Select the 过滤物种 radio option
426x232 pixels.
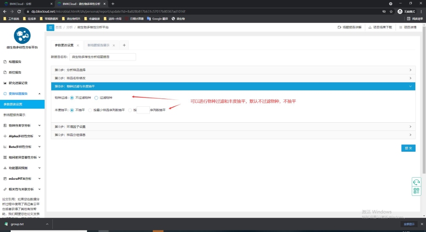coord(97,98)
